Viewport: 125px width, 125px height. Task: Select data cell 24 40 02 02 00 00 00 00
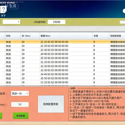pos(54,54)
